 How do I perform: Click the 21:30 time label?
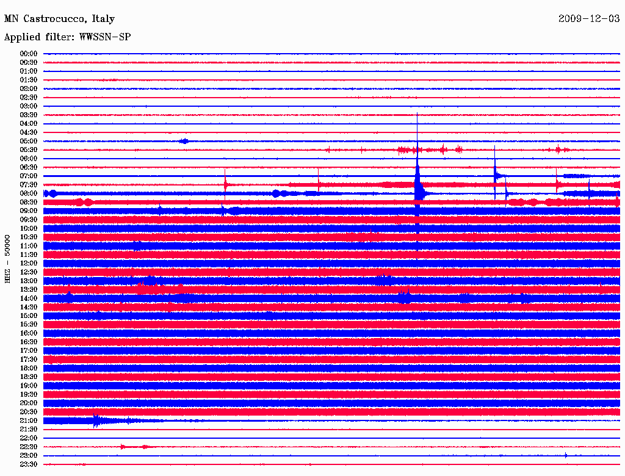point(29,430)
